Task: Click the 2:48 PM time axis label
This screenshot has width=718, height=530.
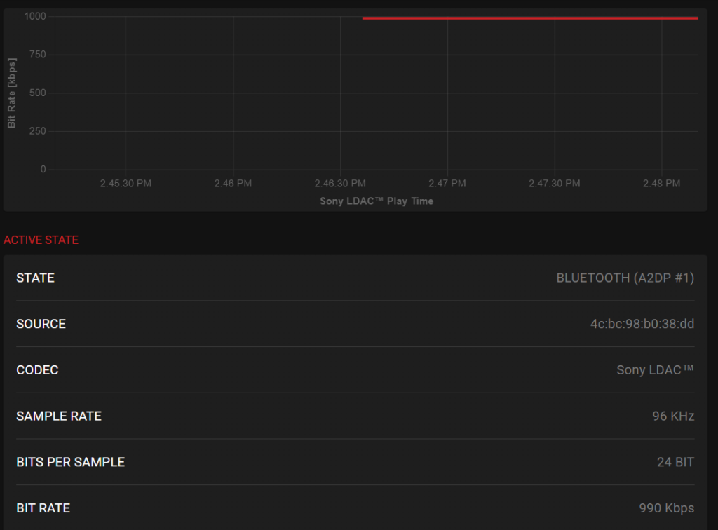Action: (x=661, y=184)
